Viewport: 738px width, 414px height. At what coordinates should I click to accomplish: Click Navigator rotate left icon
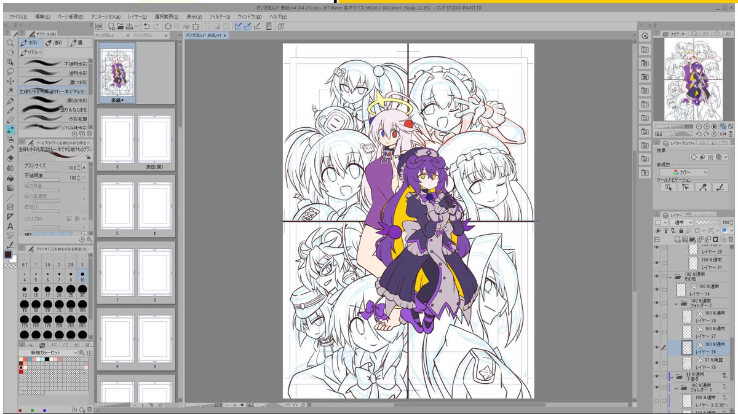pyautogui.click(x=699, y=133)
